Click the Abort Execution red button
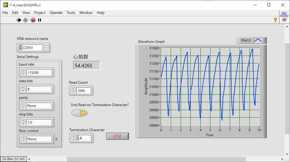The image size is (290, 162). pyautogui.click(x=33, y=20)
